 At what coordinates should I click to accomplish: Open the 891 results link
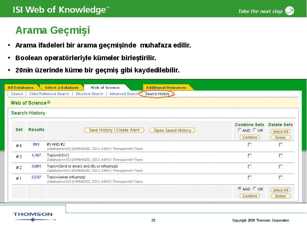36,145
